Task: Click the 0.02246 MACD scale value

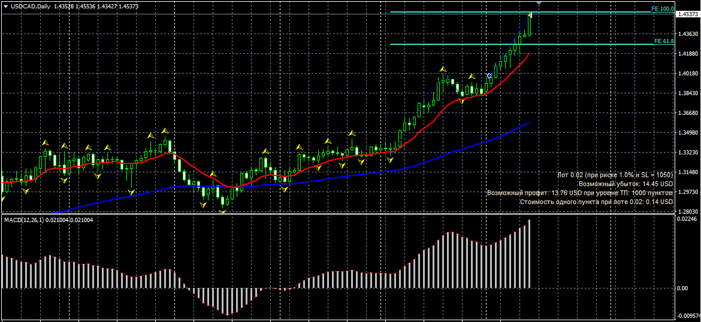Action: click(x=687, y=219)
